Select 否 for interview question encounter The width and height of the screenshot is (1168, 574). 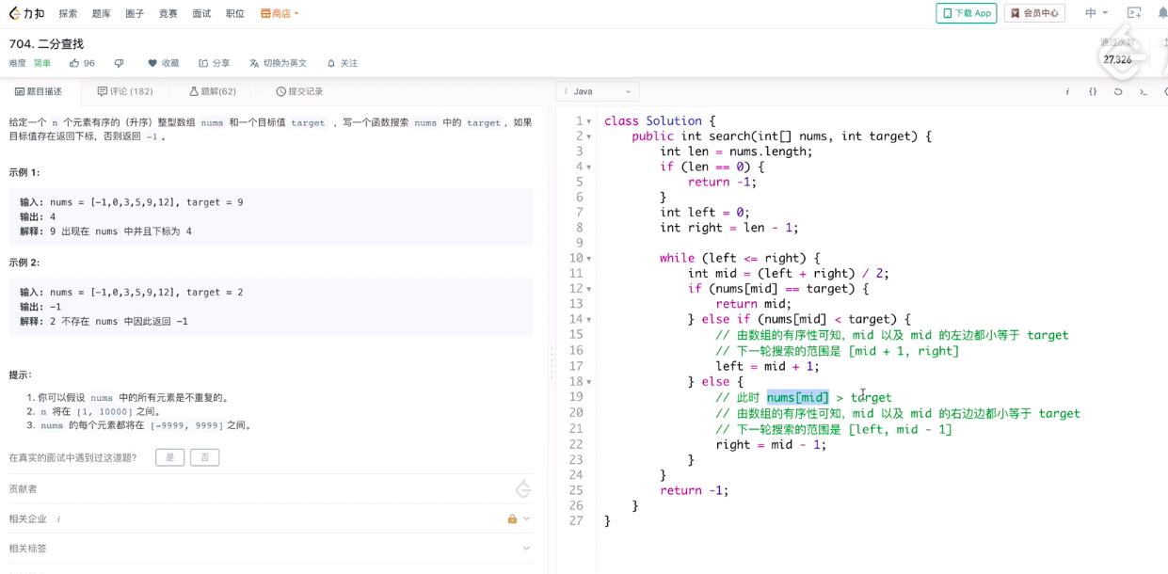(204, 457)
